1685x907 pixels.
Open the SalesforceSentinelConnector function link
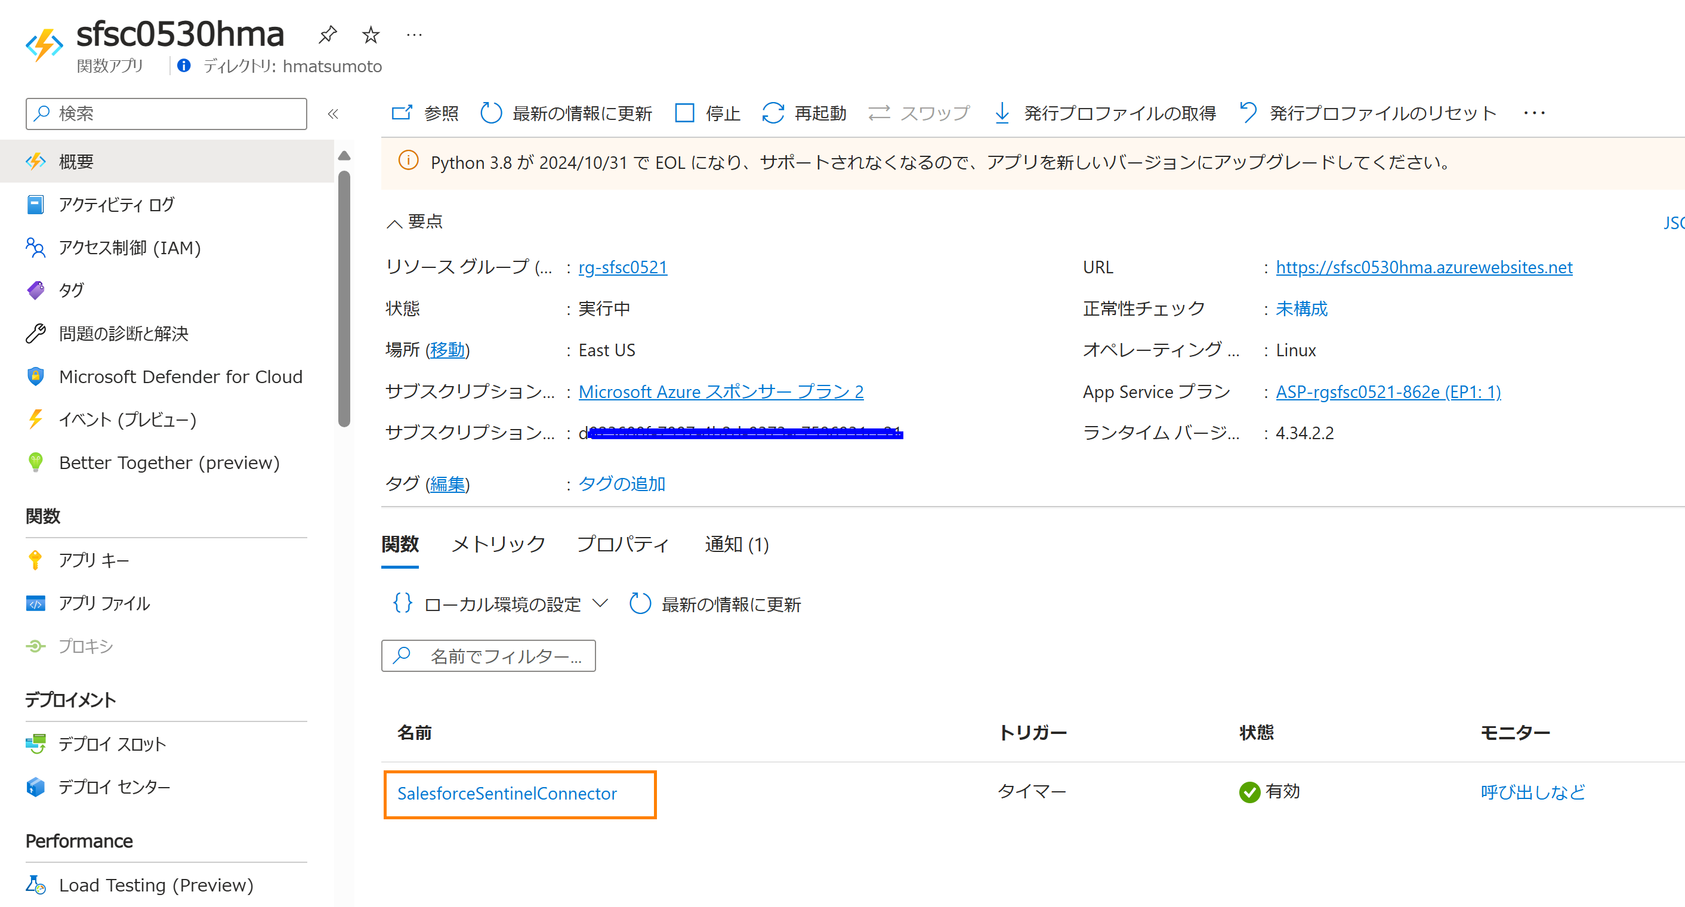click(507, 793)
